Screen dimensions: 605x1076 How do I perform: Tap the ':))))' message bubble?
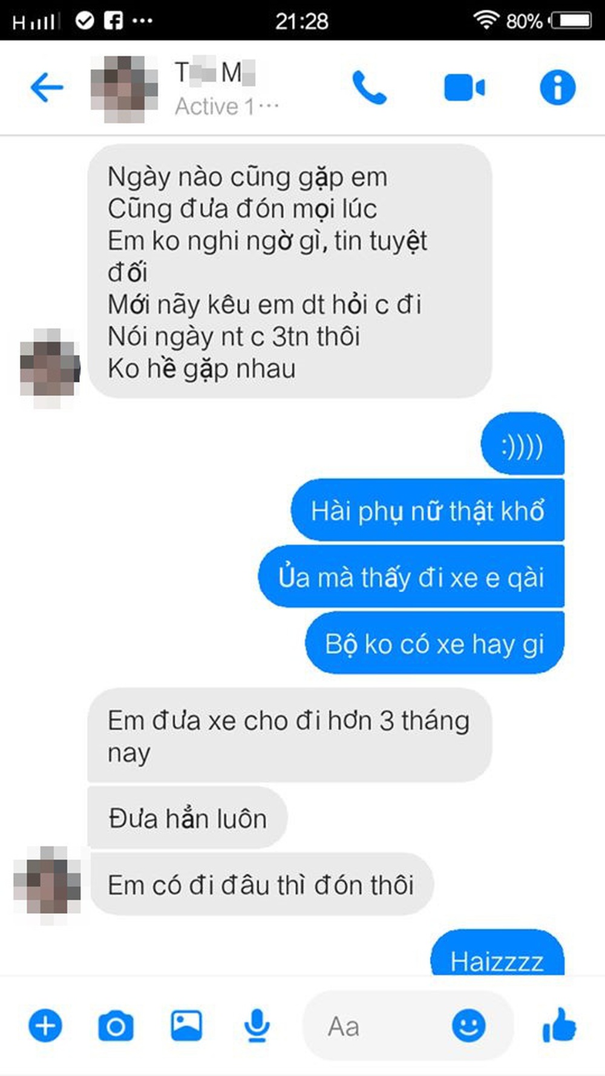click(523, 445)
